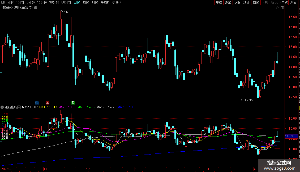300x172 pixels.
Task: Click the 12.35 low price label
Action: tap(248, 100)
